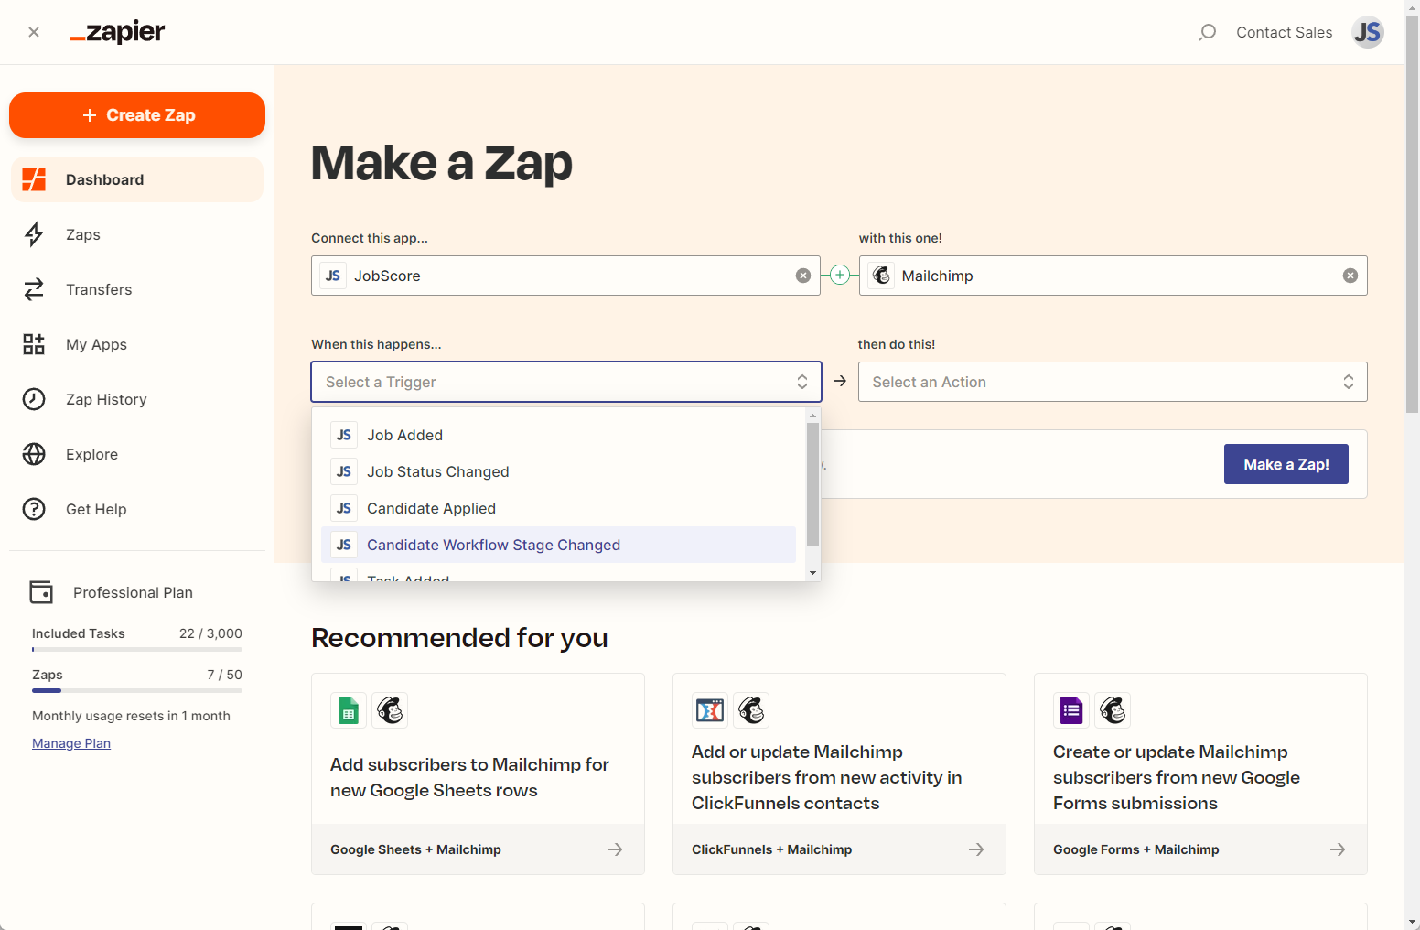Click the Zaps lightning bolt icon
This screenshot has height=930, width=1420.
click(x=34, y=234)
